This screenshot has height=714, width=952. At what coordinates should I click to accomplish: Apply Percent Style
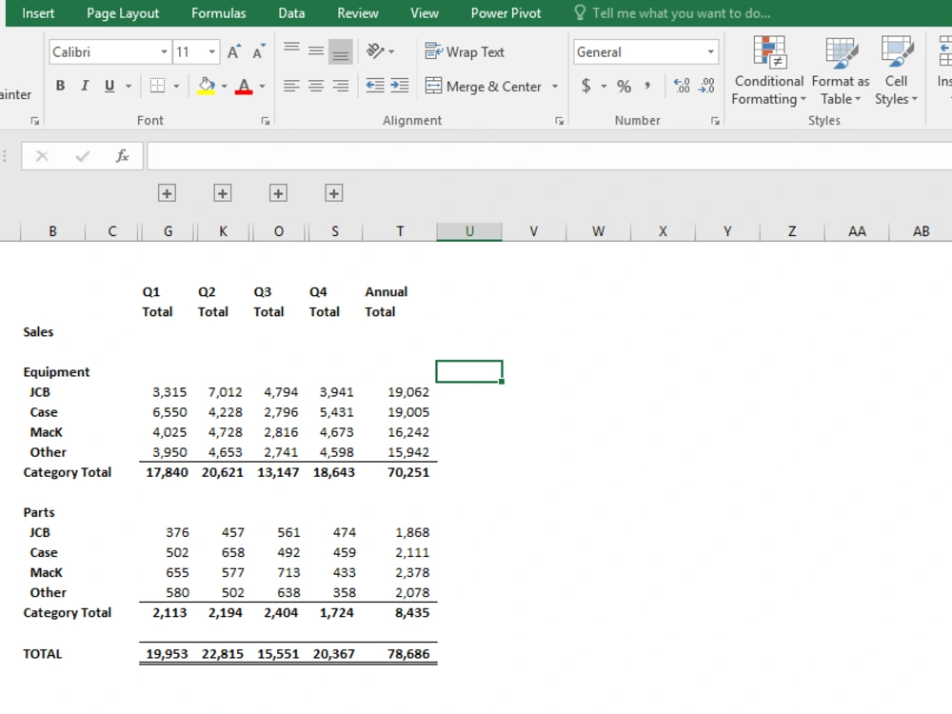tap(625, 87)
